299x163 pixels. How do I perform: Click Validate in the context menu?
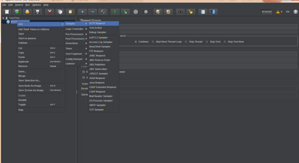tap(41, 43)
